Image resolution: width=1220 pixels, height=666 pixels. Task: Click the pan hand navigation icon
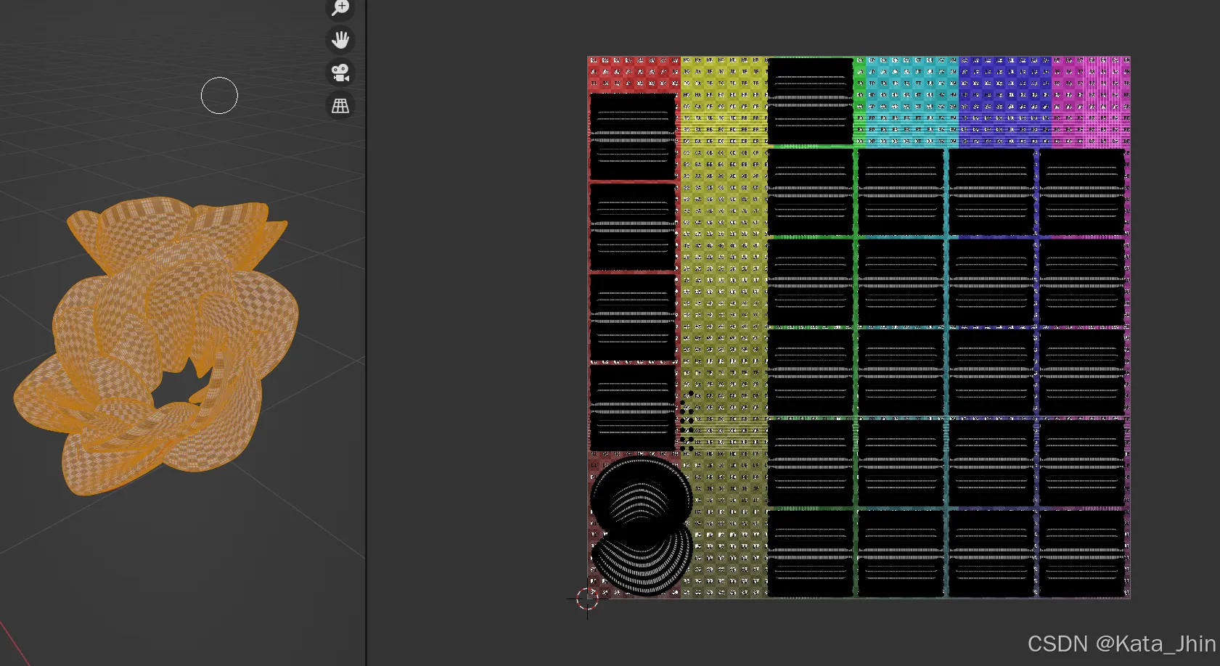click(x=340, y=39)
